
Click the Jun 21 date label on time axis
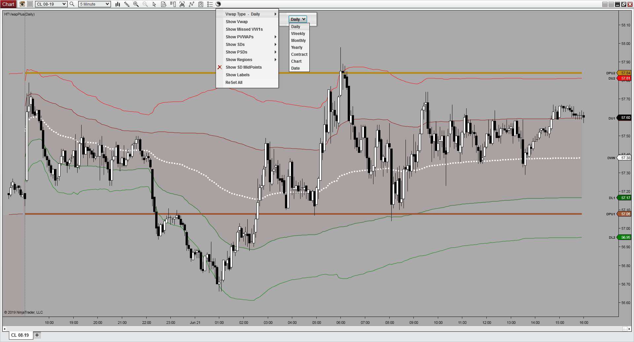[195, 323]
